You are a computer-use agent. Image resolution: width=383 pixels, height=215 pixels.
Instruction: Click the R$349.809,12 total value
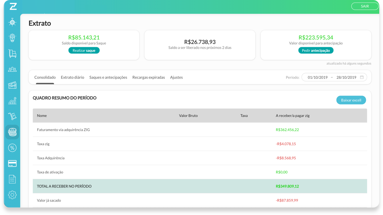287,186
